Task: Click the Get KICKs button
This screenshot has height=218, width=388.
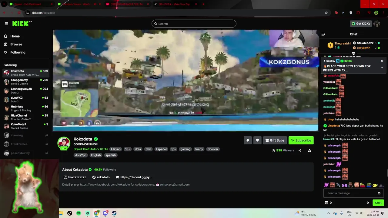Action: point(361,24)
